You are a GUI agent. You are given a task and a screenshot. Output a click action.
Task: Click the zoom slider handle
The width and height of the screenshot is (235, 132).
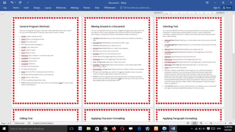211,123
